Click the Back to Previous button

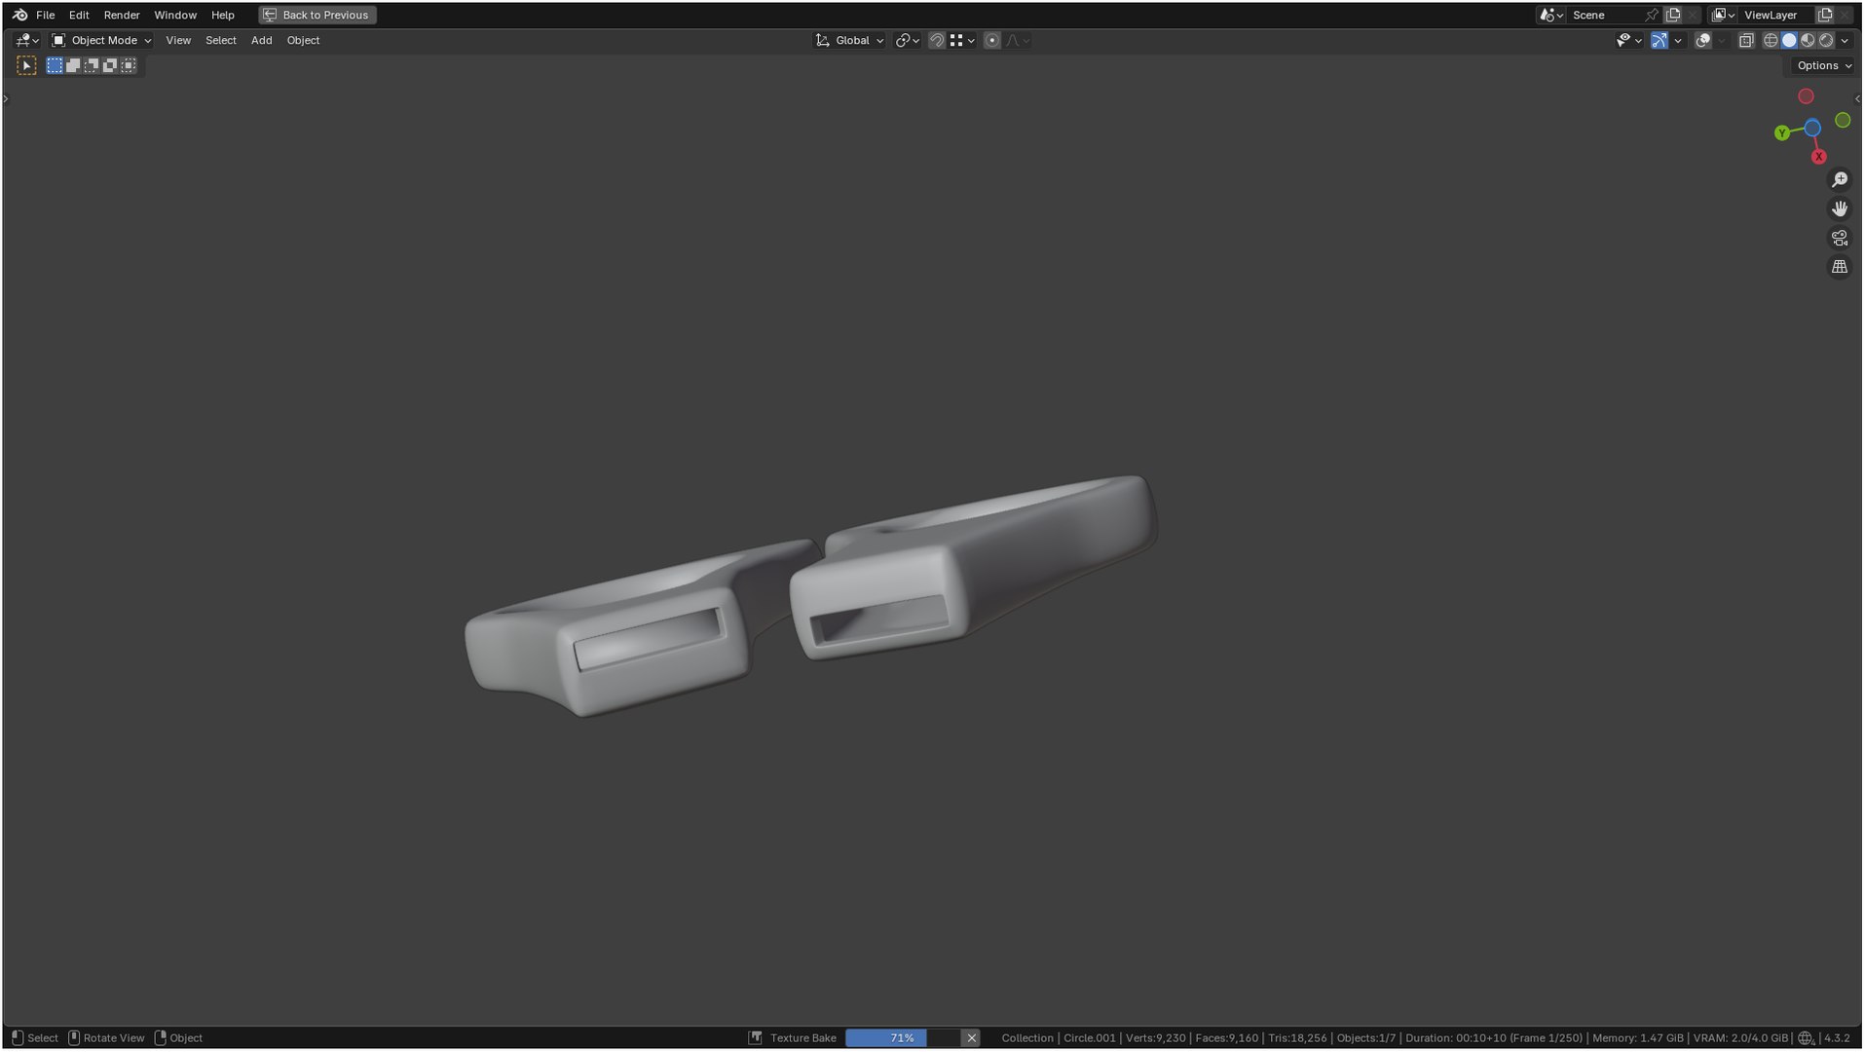pos(317,15)
